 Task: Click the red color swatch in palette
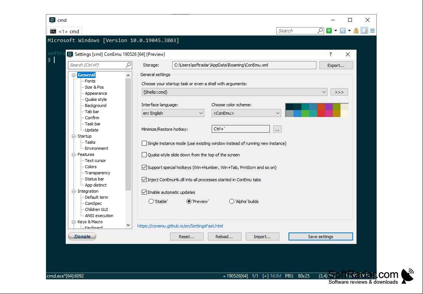(x=321, y=114)
